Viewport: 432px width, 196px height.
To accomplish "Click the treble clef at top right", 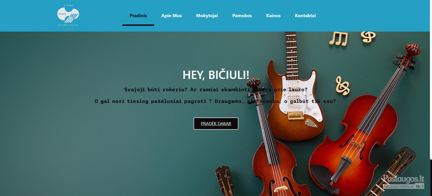I will 368,37.
